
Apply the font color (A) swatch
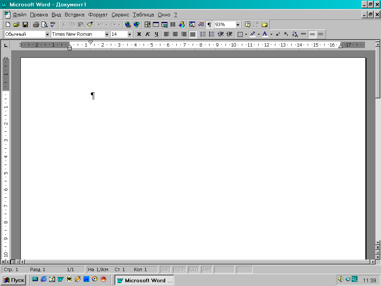coord(265,34)
